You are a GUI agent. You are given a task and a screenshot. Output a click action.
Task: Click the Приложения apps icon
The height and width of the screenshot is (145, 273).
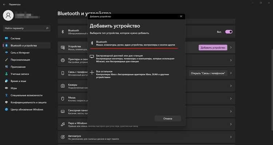point(7,67)
